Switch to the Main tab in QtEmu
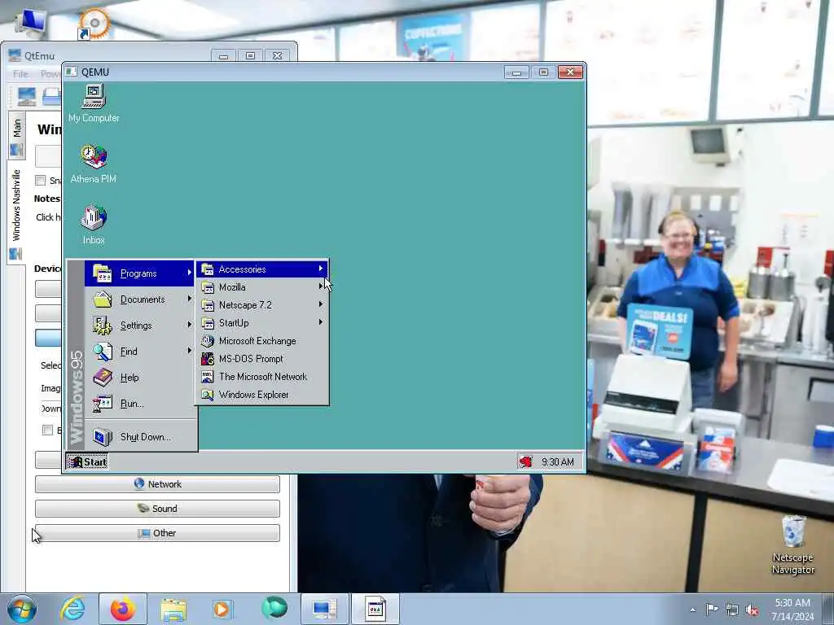 pyautogui.click(x=16, y=136)
